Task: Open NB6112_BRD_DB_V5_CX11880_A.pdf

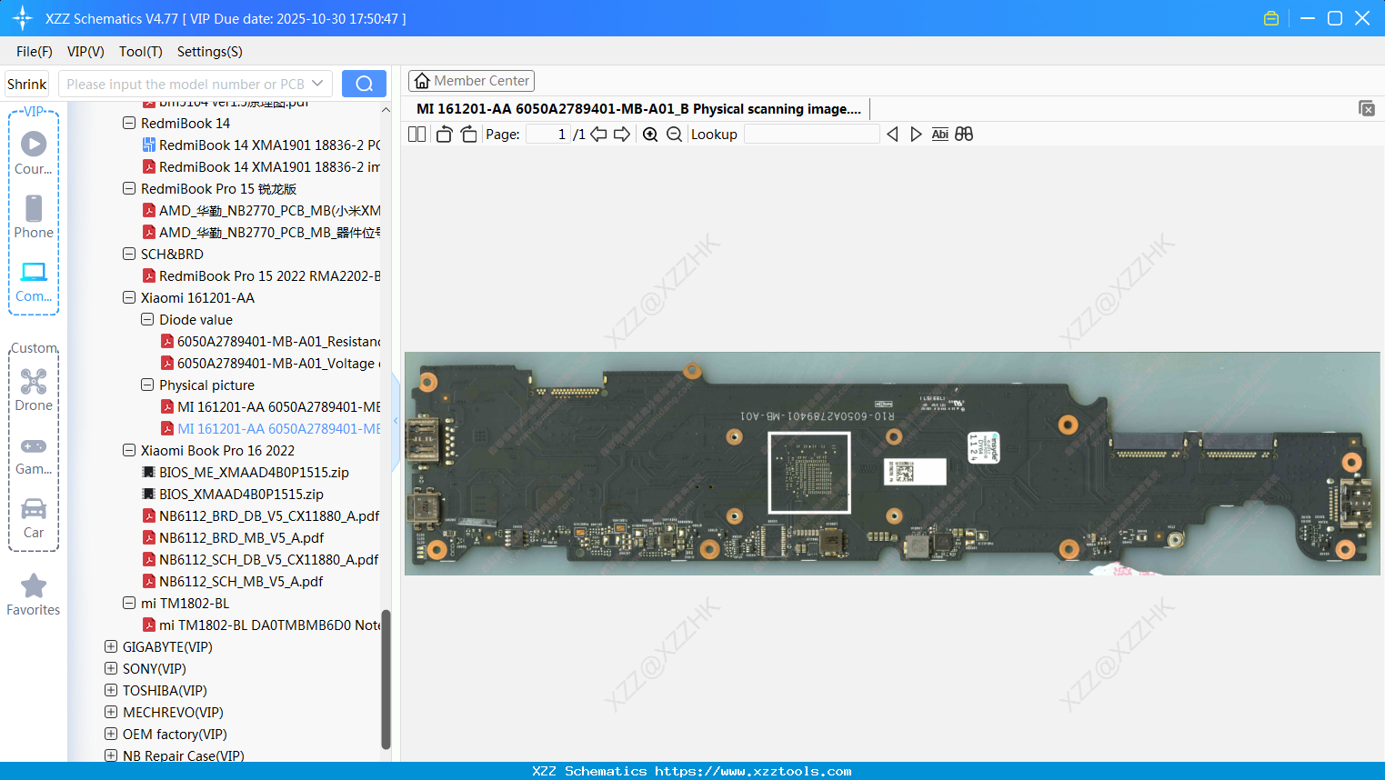Action: [x=261, y=516]
